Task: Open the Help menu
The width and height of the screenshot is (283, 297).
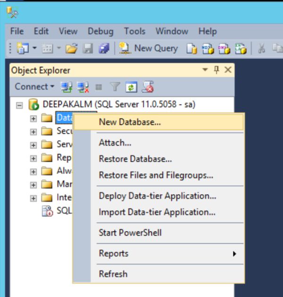Action: point(208,31)
